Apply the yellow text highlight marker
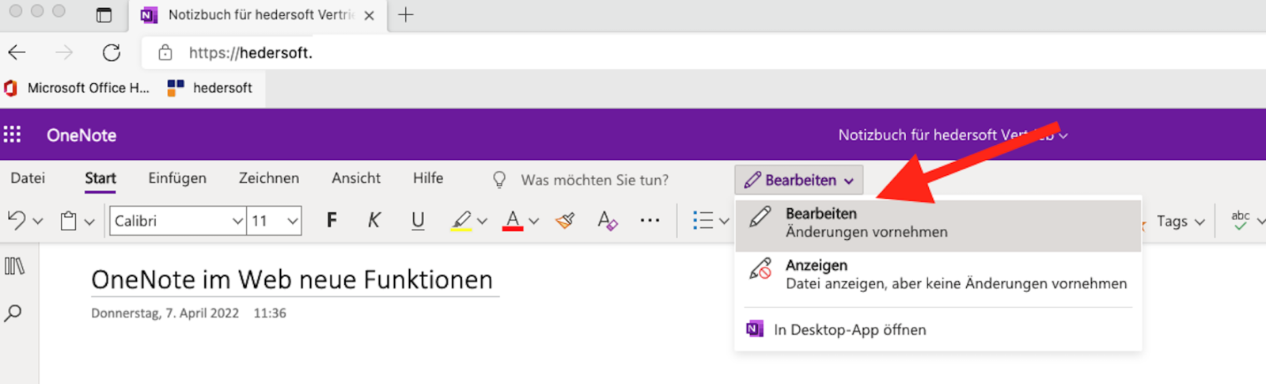Screen dimensions: 1266x384 point(461,220)
